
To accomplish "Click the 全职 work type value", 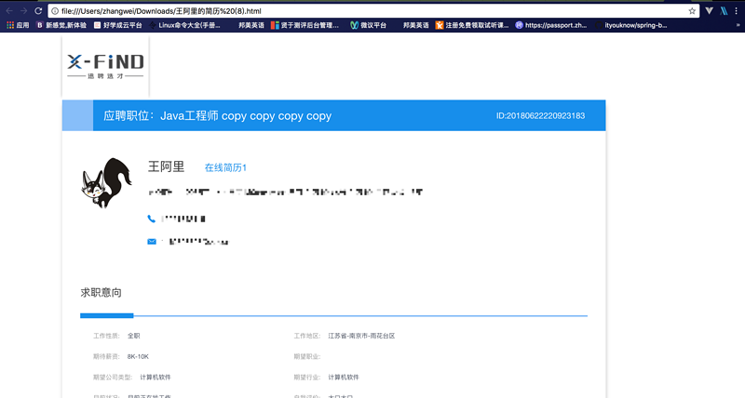I will tap(133, 336).
